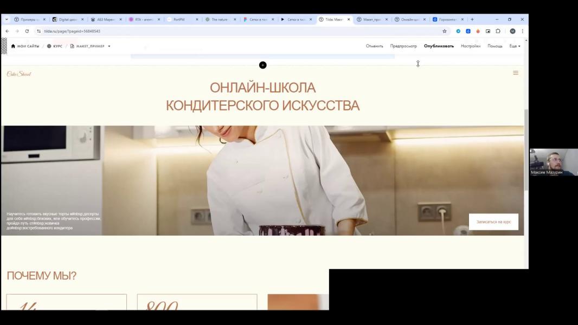The image size is (578, 325).
Task: Click the Записаться на курс button
Action: pos(493,222)
